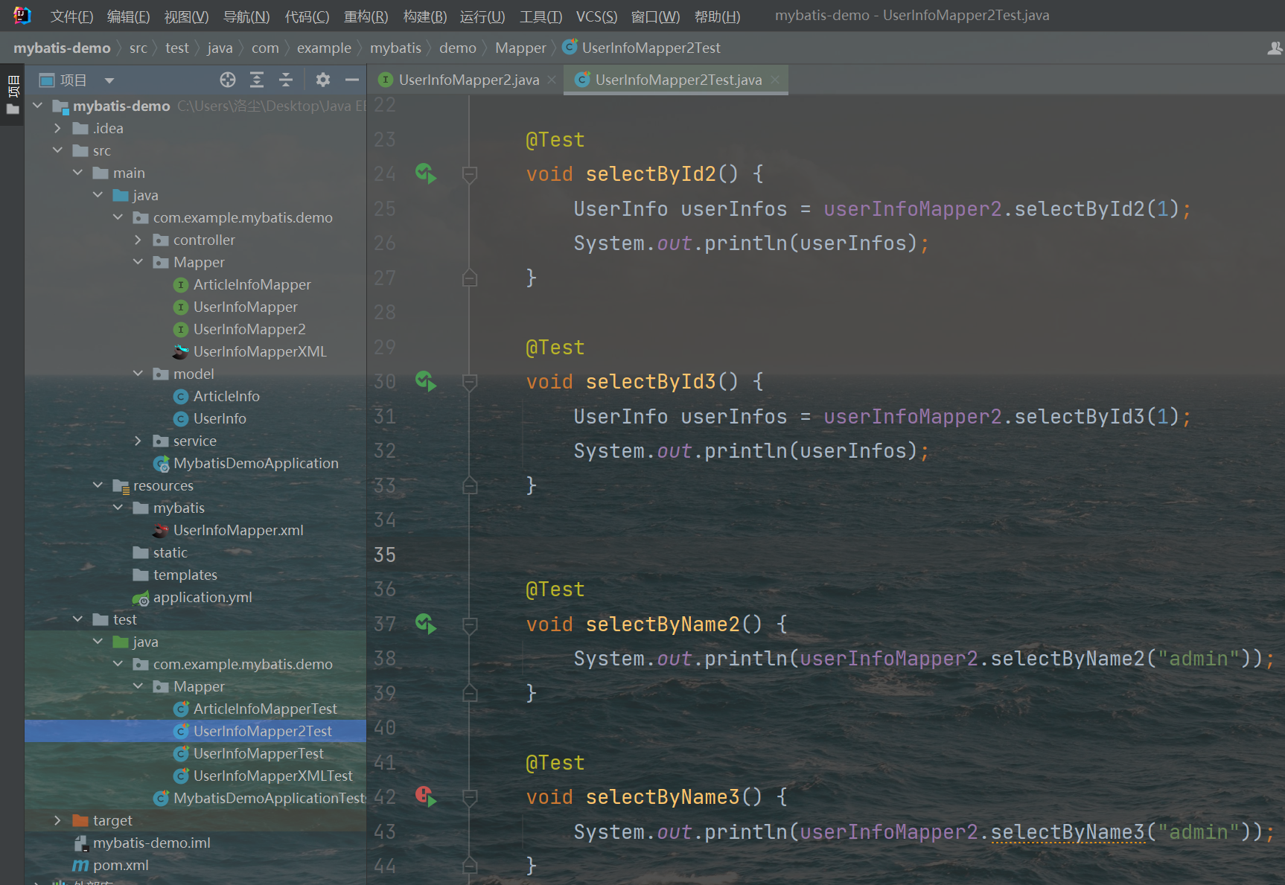
Task: Fold selectByName2 method at line 37
Action: 470,624
